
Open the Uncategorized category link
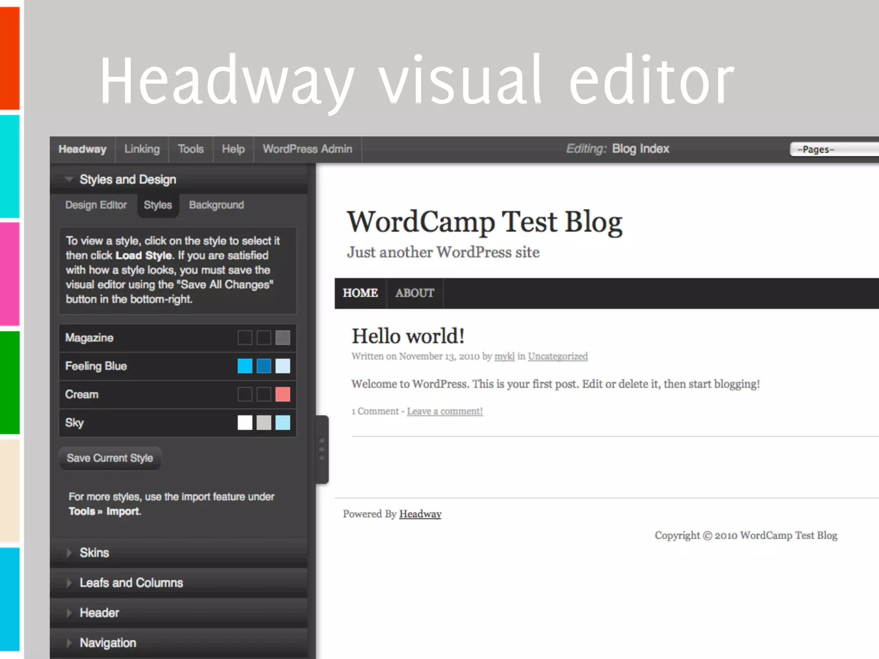point(558,357)
